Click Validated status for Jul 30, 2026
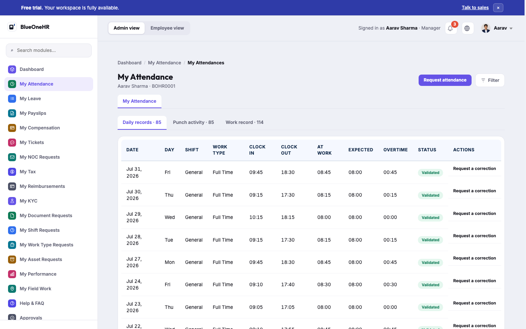 pos(430,195)
